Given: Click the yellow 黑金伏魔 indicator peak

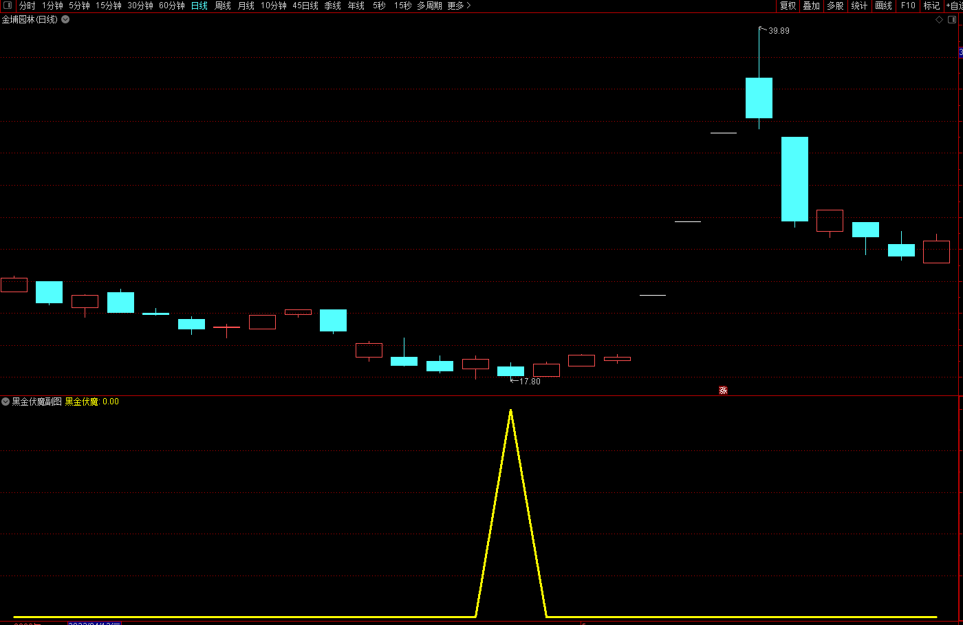Looking at the screenshot, I should pyautogui.click(x=510, y=411).
